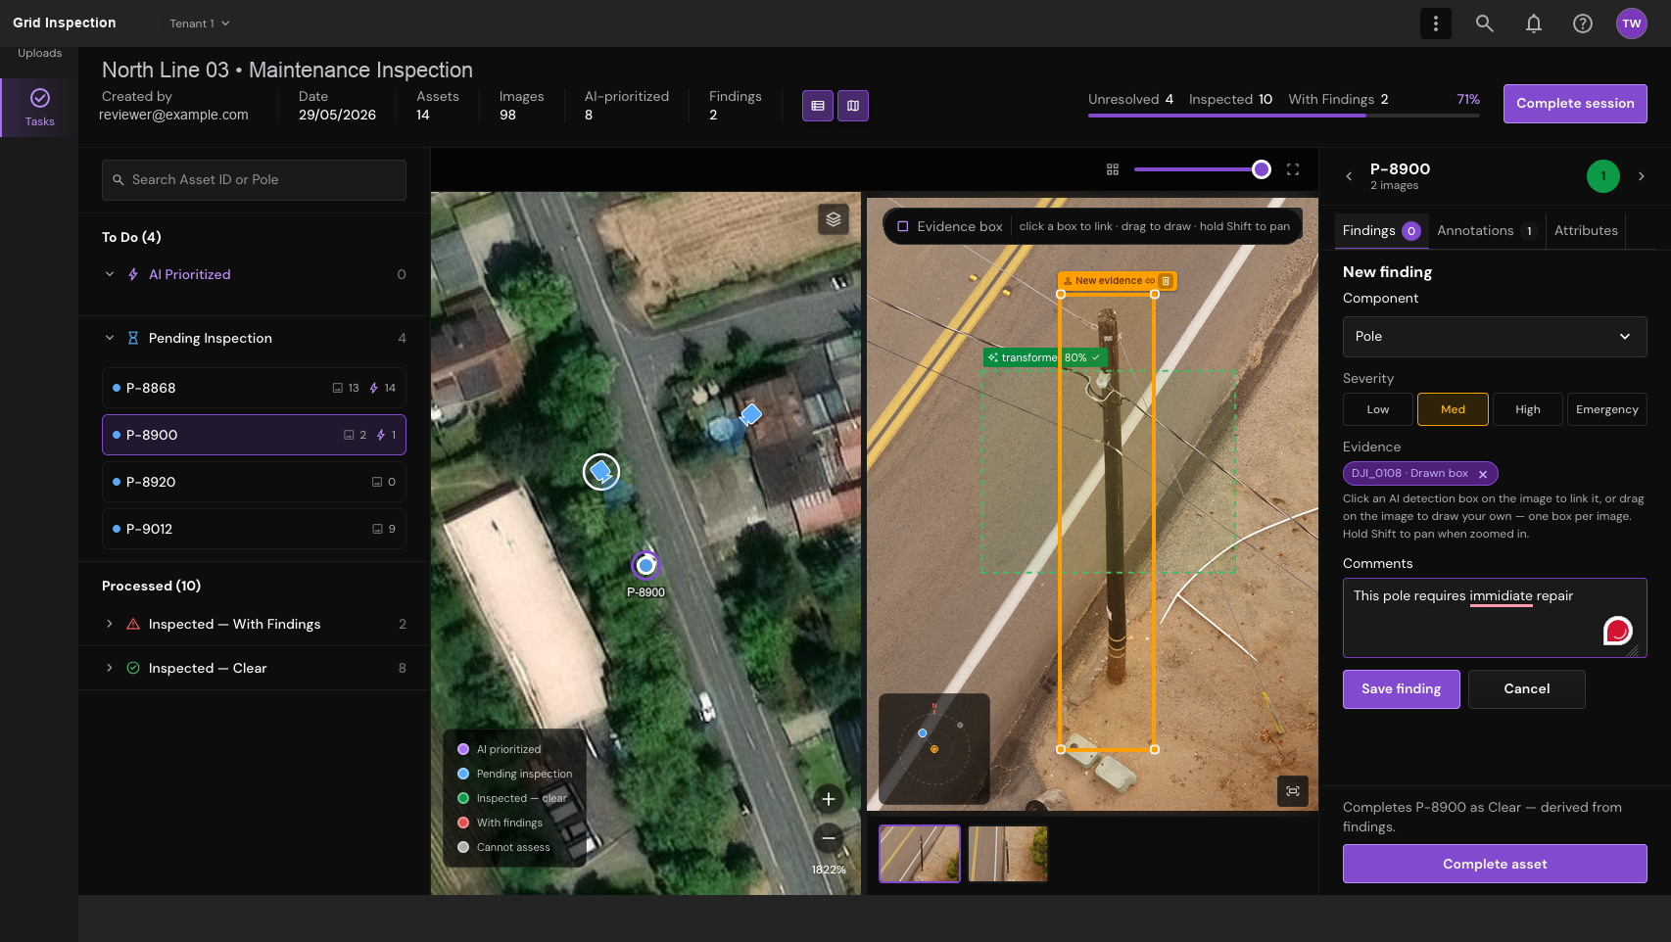
Task: Cancel the new finding
Action: (1526, 689)
